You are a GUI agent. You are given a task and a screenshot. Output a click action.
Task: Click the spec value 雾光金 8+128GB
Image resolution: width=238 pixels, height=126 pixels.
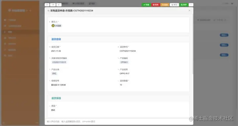point(59,85)
